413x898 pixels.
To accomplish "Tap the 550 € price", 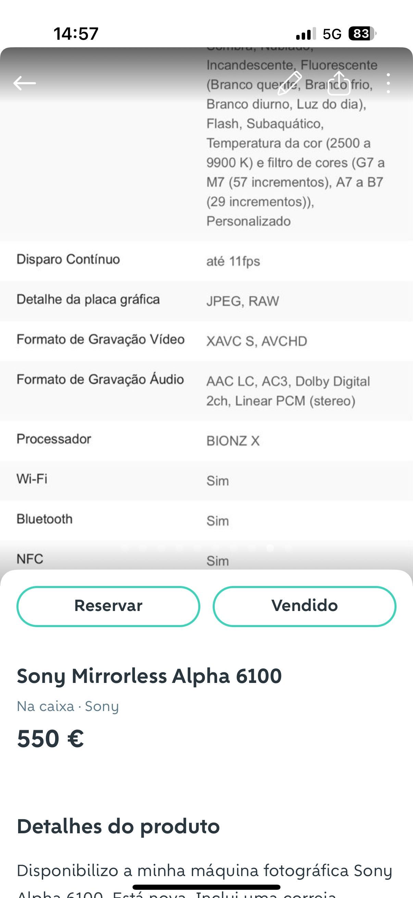I will click(x=51, y=738).
